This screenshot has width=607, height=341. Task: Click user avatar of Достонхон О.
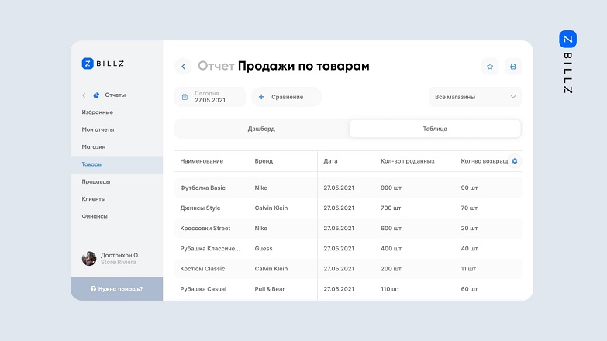click(89, 258)
